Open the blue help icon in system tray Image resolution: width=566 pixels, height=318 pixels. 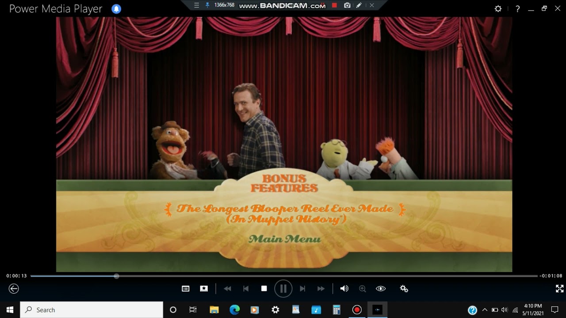(x=472, y=310)
